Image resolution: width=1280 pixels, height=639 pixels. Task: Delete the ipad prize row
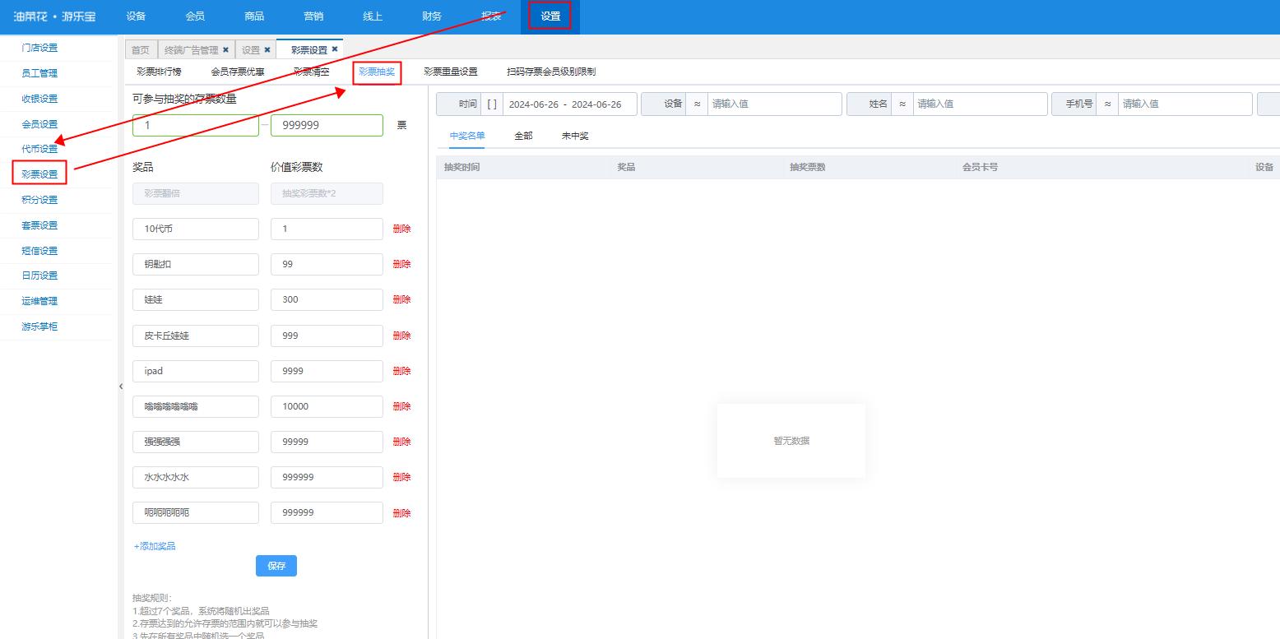(401, 371)
